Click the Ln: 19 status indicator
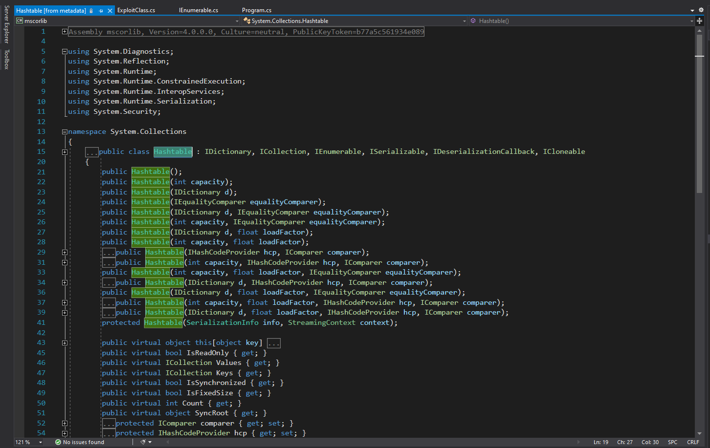 [x=601, y=442]
